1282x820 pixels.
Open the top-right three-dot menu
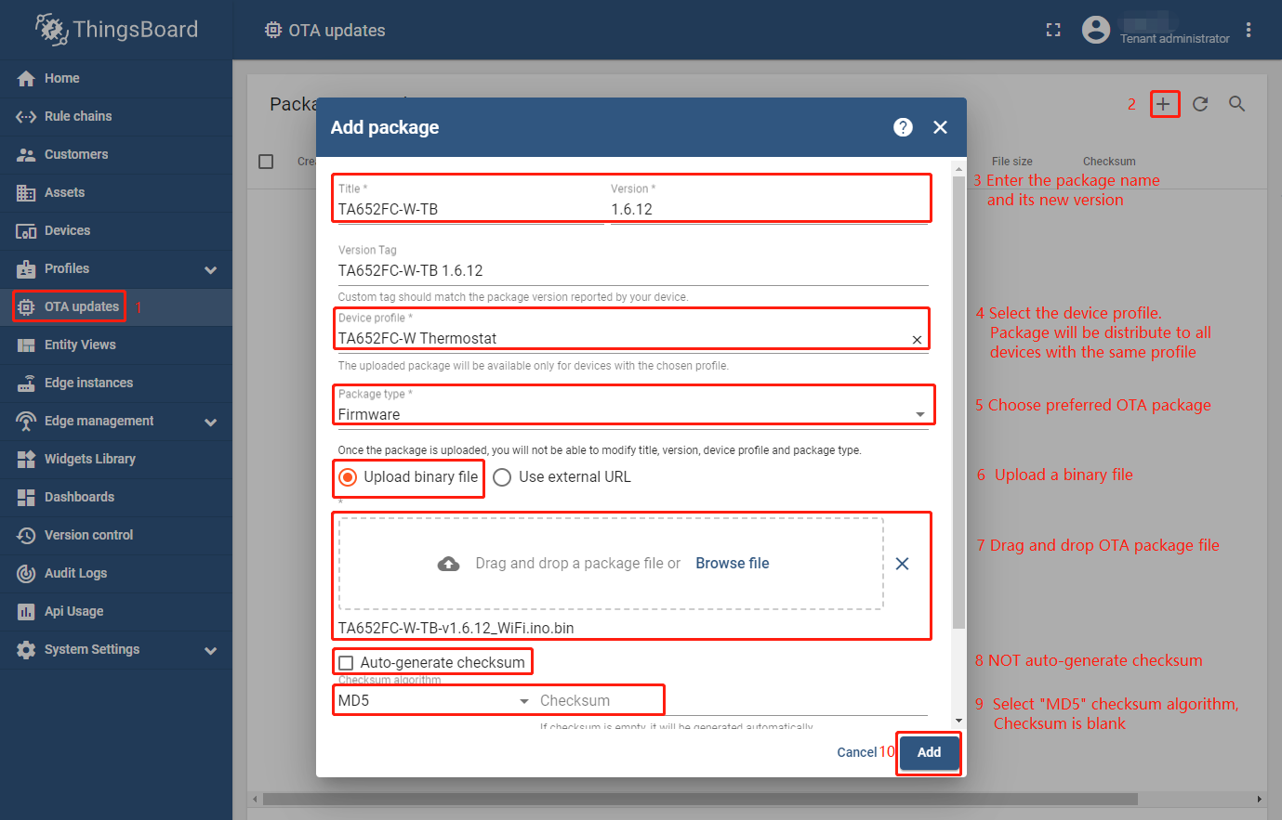1249,30
